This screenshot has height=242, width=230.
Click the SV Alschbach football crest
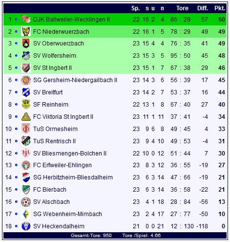[26, 202]
